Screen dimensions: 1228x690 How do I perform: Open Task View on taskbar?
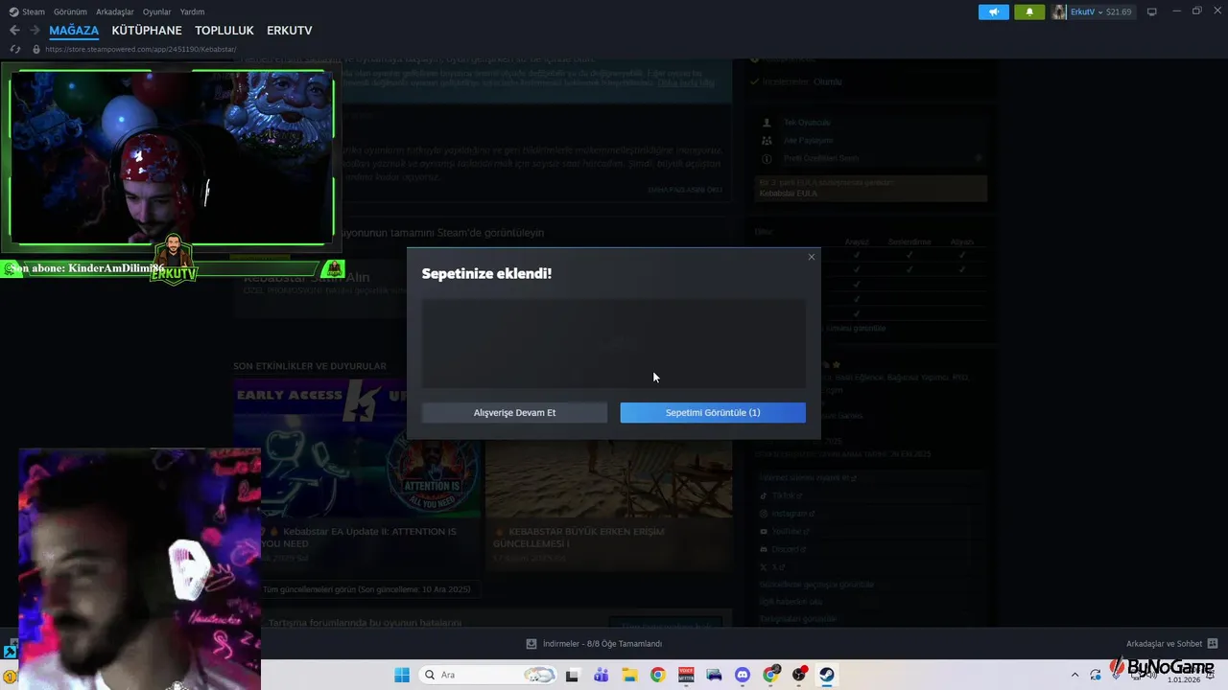[x=573, y=675]
